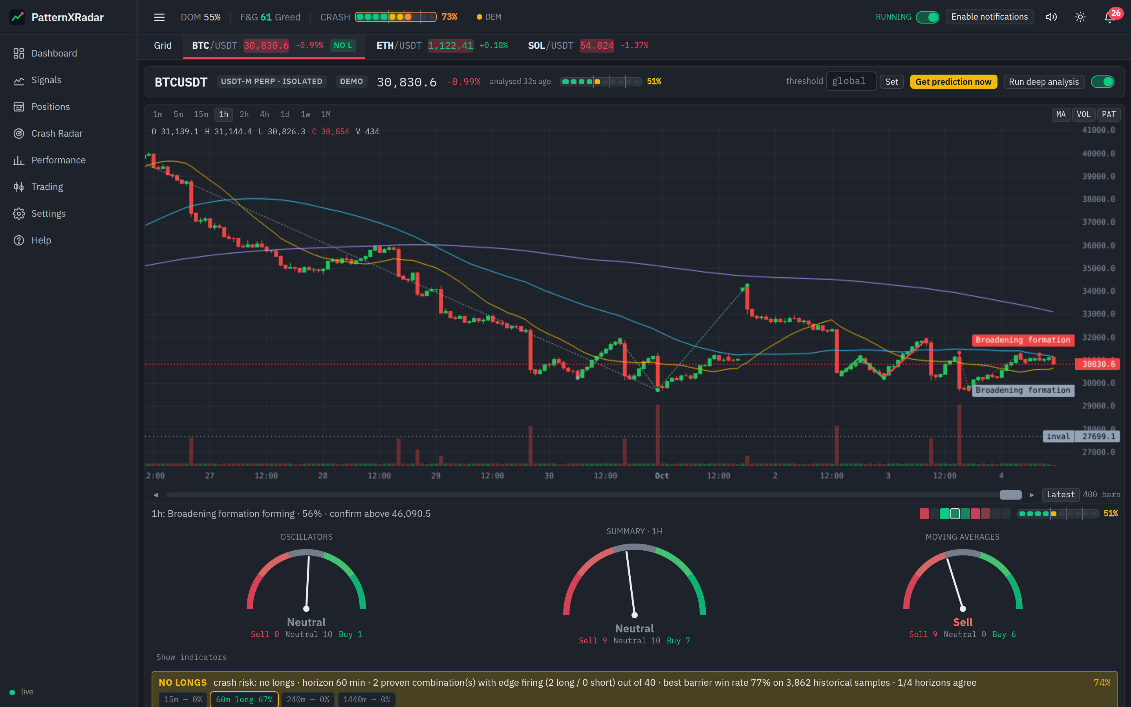Toggle MA overlay on the chart
The height and width of the screenshot is (707, 1131).
[1061, 115]
